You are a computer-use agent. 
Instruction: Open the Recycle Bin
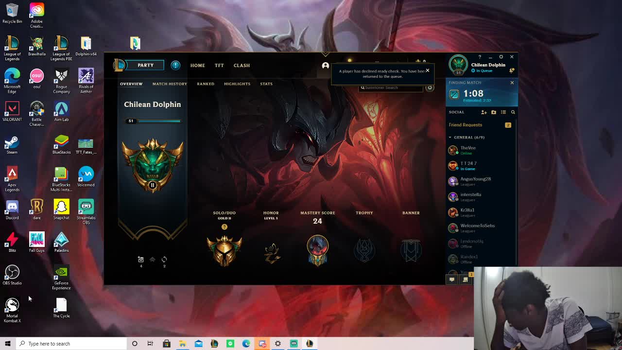(x=12, y=14)
